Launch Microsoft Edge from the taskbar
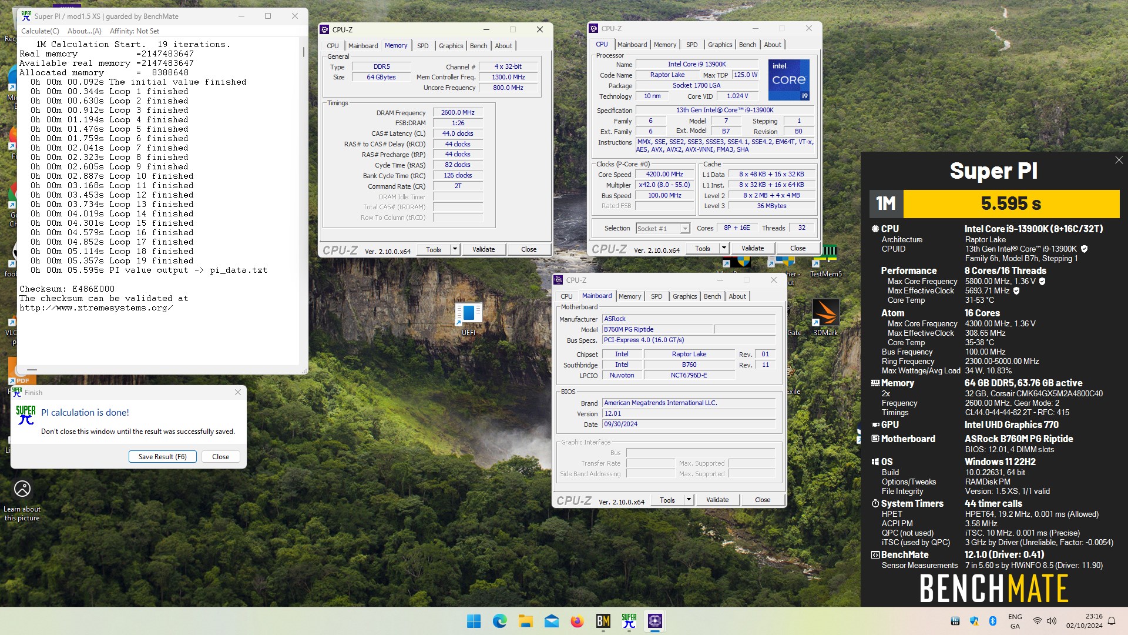This screenshot has width=1128, height=635. coord(499,621)
